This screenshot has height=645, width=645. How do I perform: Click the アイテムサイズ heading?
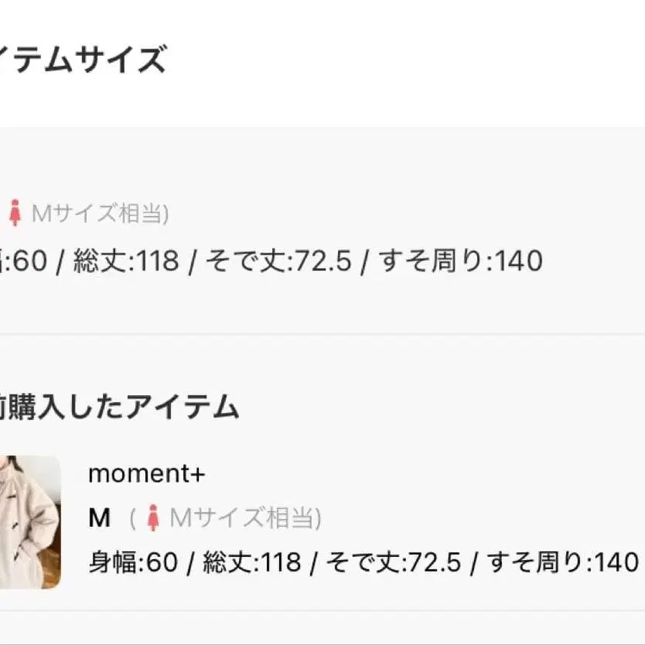coord(83,59)
